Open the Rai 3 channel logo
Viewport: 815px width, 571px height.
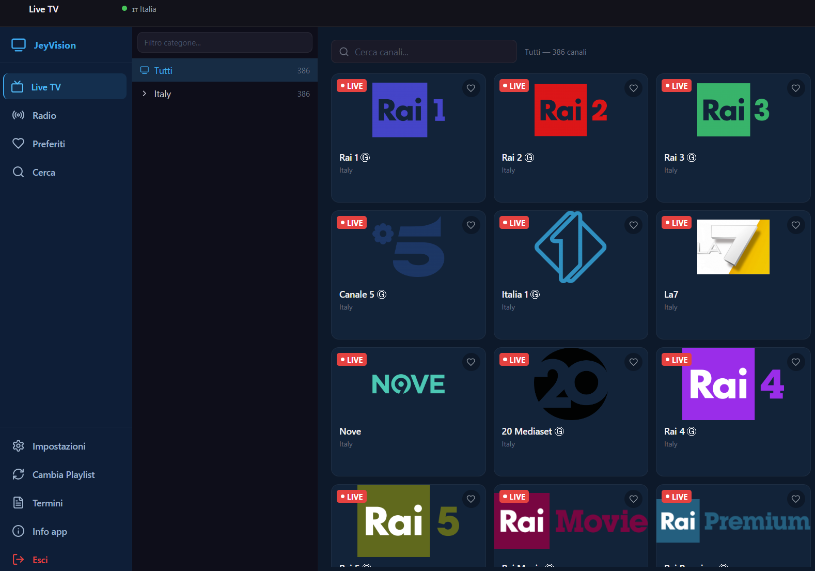coord(733,110)
